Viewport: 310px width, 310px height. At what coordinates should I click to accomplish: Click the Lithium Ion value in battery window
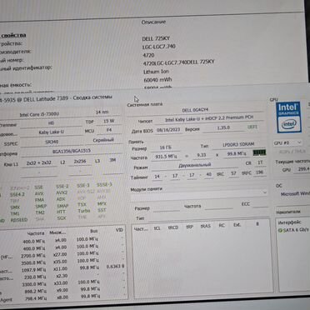[x=156, y=72]
